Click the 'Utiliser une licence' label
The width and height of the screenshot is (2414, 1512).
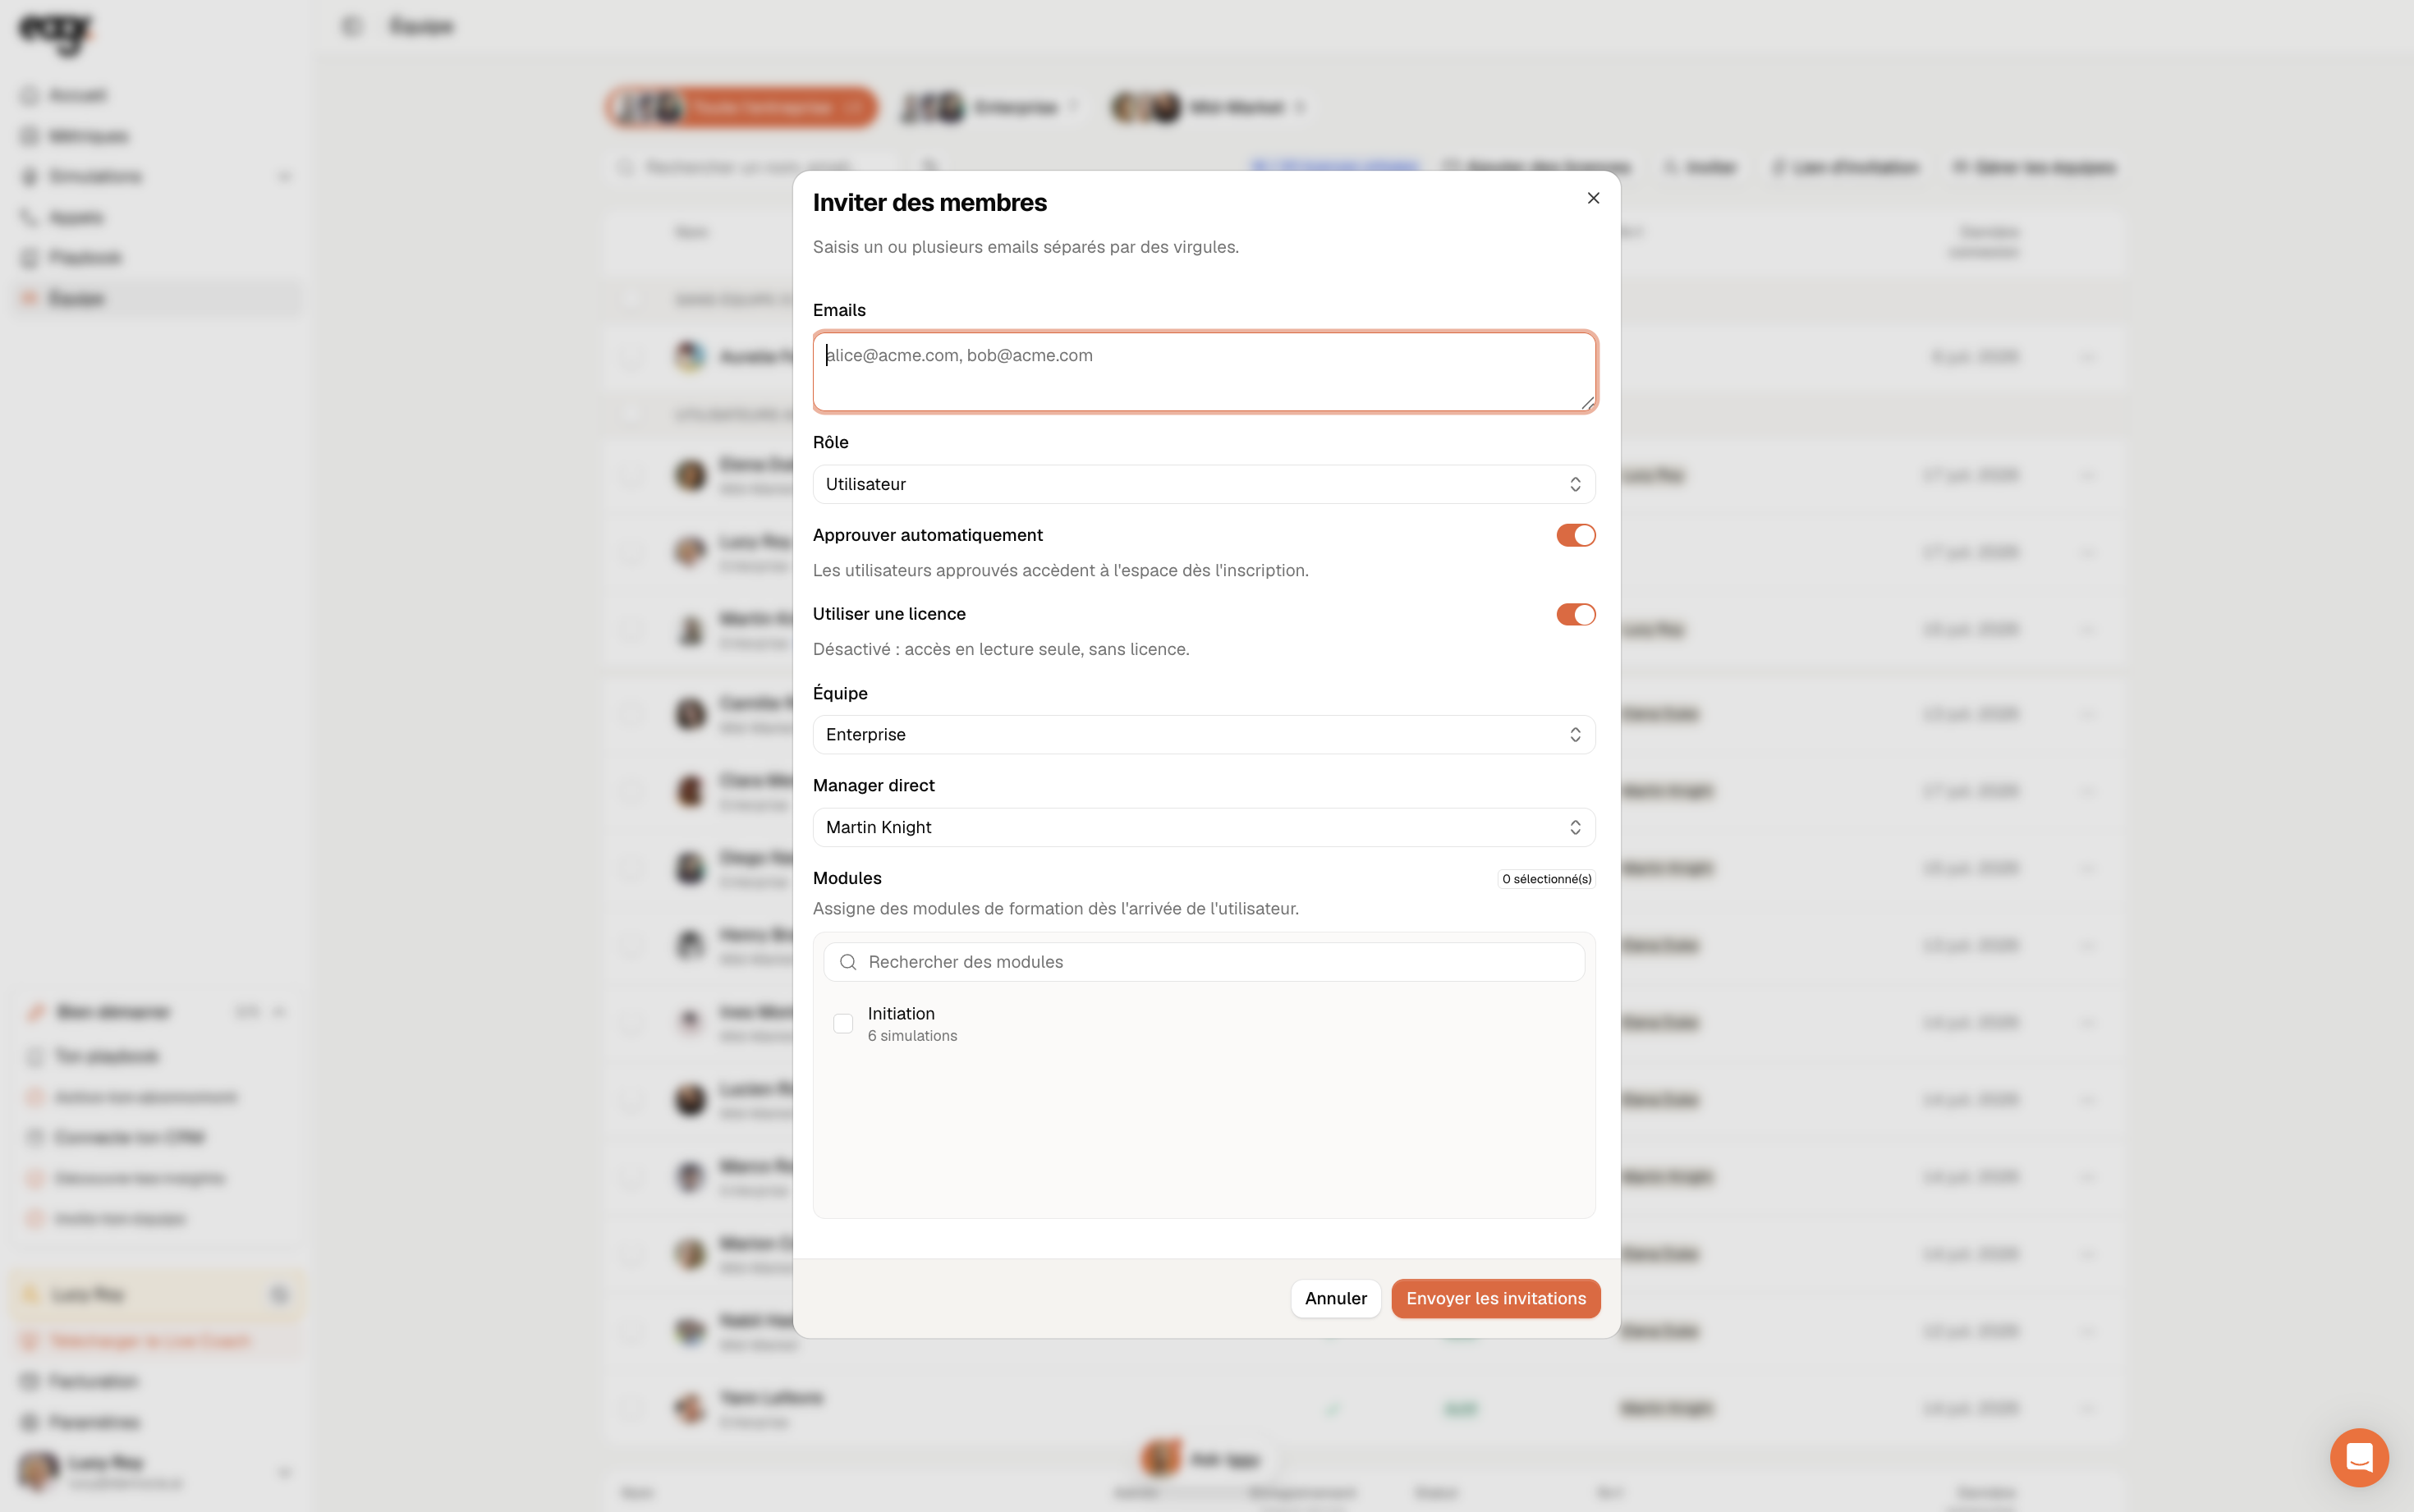[889, 614]
